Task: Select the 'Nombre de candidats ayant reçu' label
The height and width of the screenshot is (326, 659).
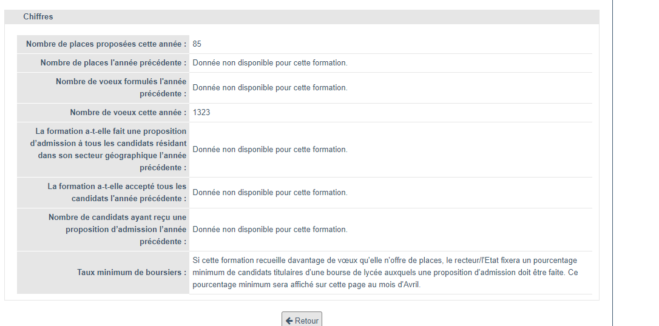Action: coord(118,230)
